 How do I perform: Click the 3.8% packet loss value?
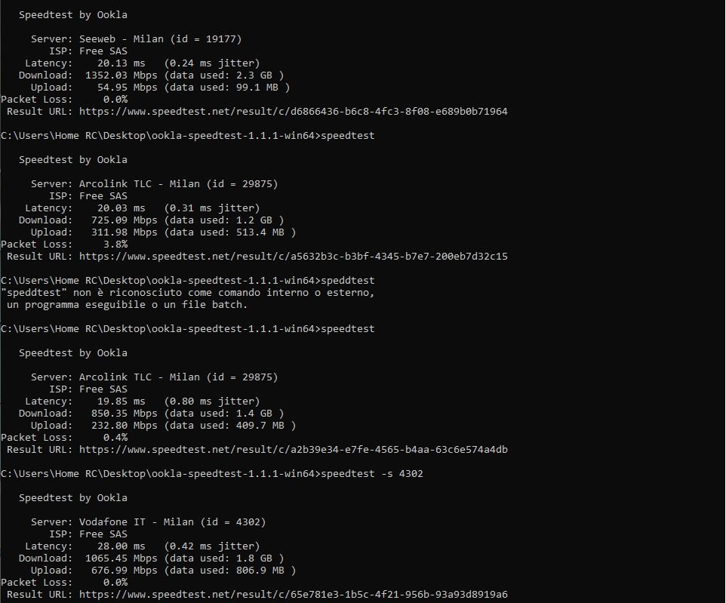(115, 245)
